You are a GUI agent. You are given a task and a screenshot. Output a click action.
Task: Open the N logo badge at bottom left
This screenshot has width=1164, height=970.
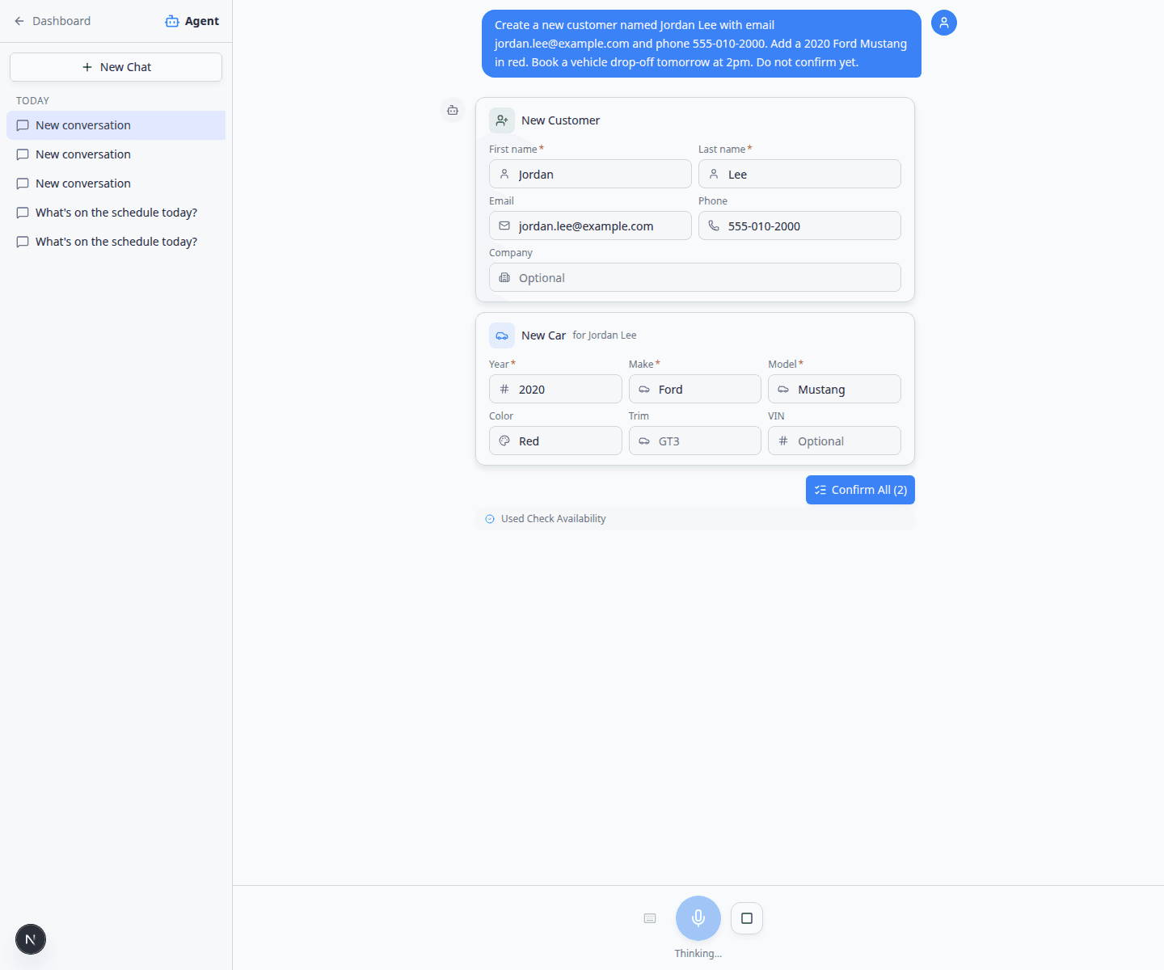[x=31, y=939]
